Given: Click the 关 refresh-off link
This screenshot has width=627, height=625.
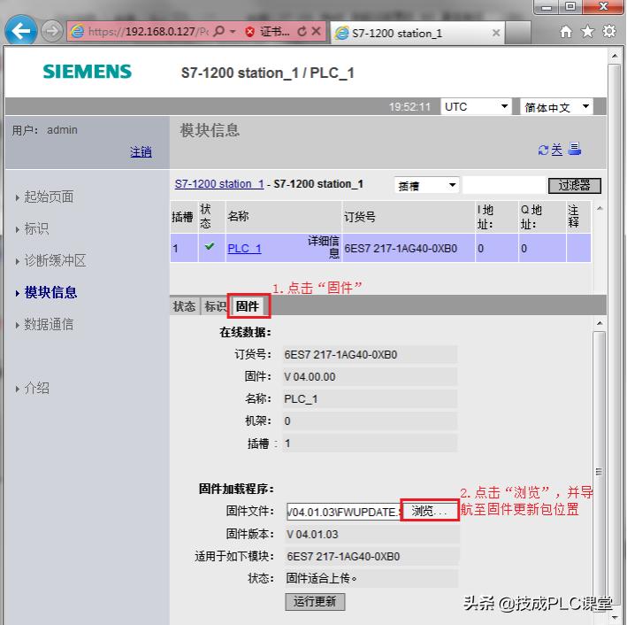Looking at the screenshot, I should coord(556,150).
